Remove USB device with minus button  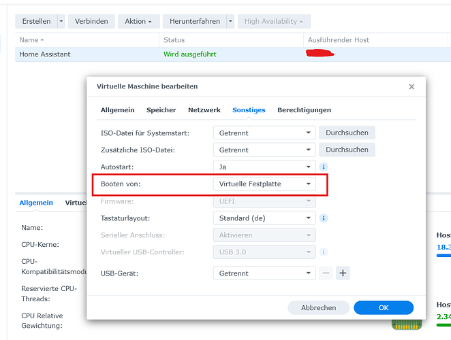pyautogui.click(x=326, y=273)
